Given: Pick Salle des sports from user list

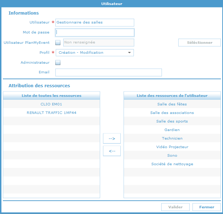Looking at the screenshot, I should (172, 121).
